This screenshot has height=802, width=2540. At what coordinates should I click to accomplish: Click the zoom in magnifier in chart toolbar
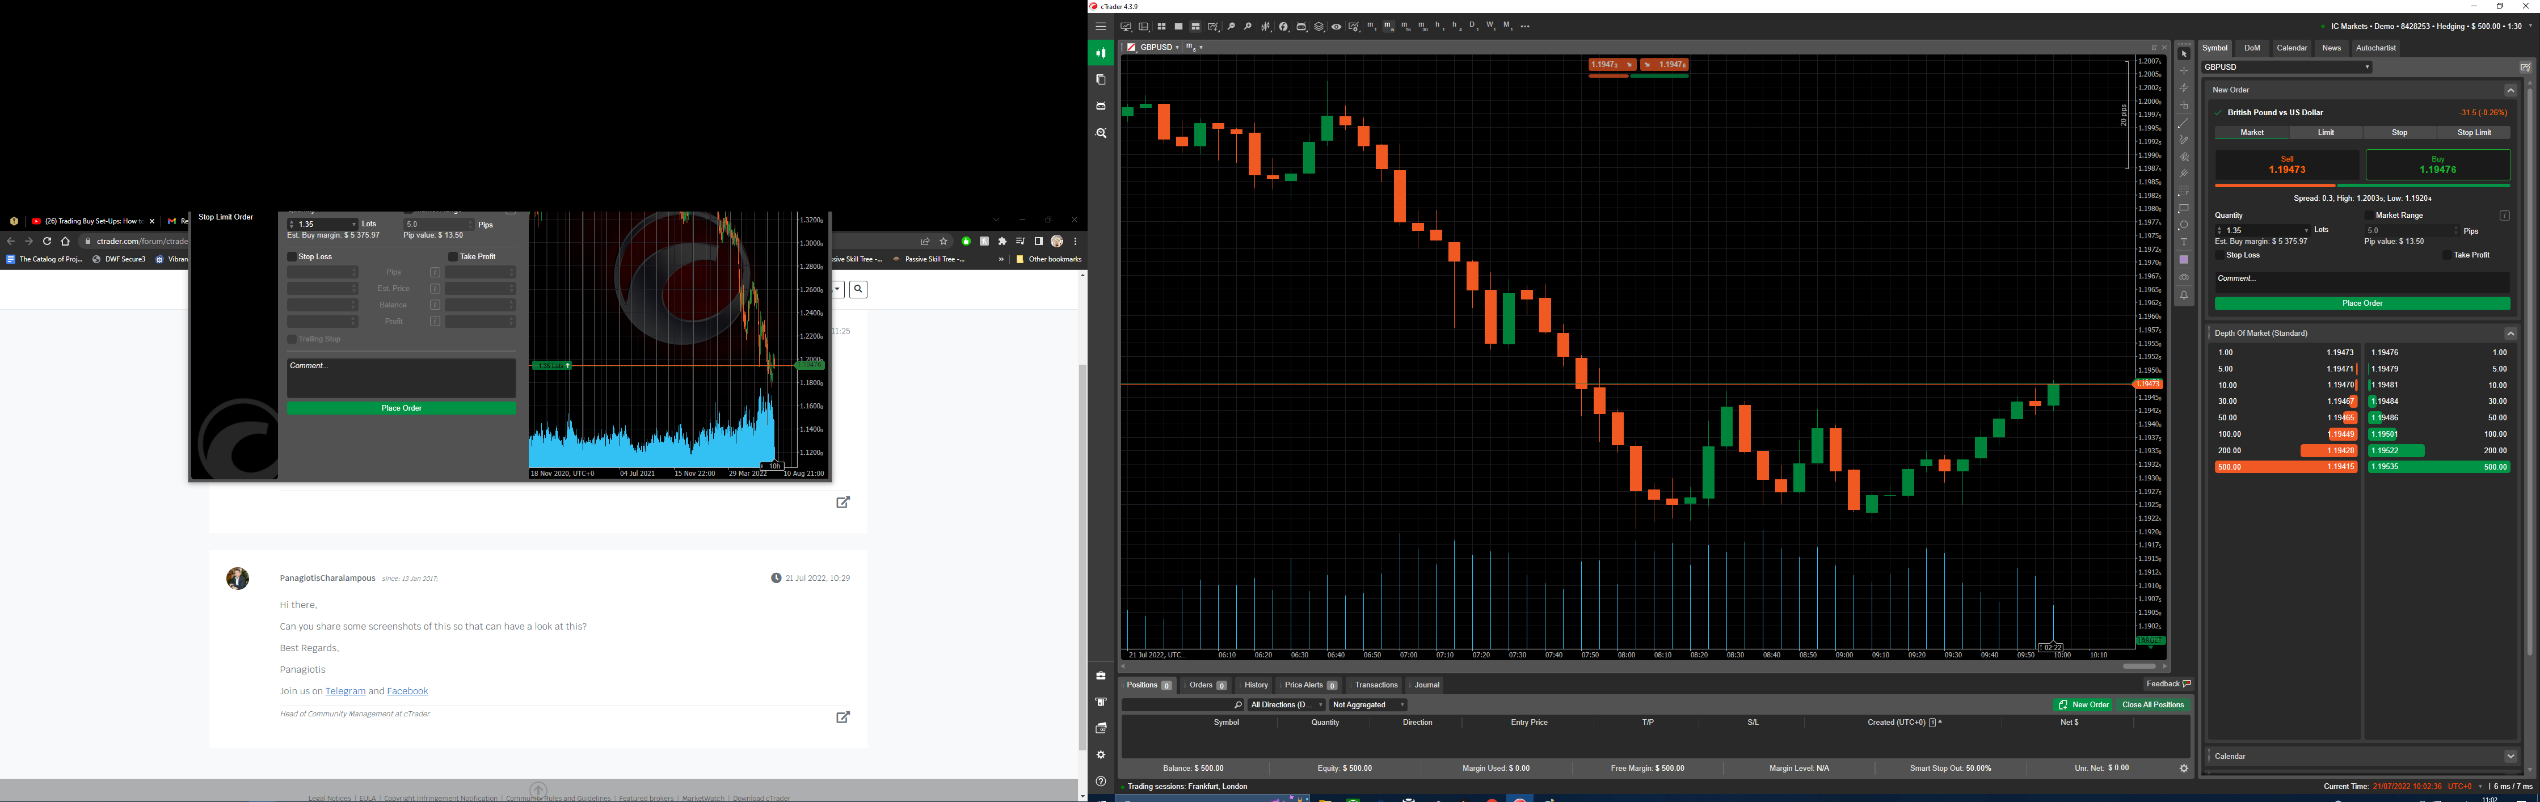(x=1248, y=27)
